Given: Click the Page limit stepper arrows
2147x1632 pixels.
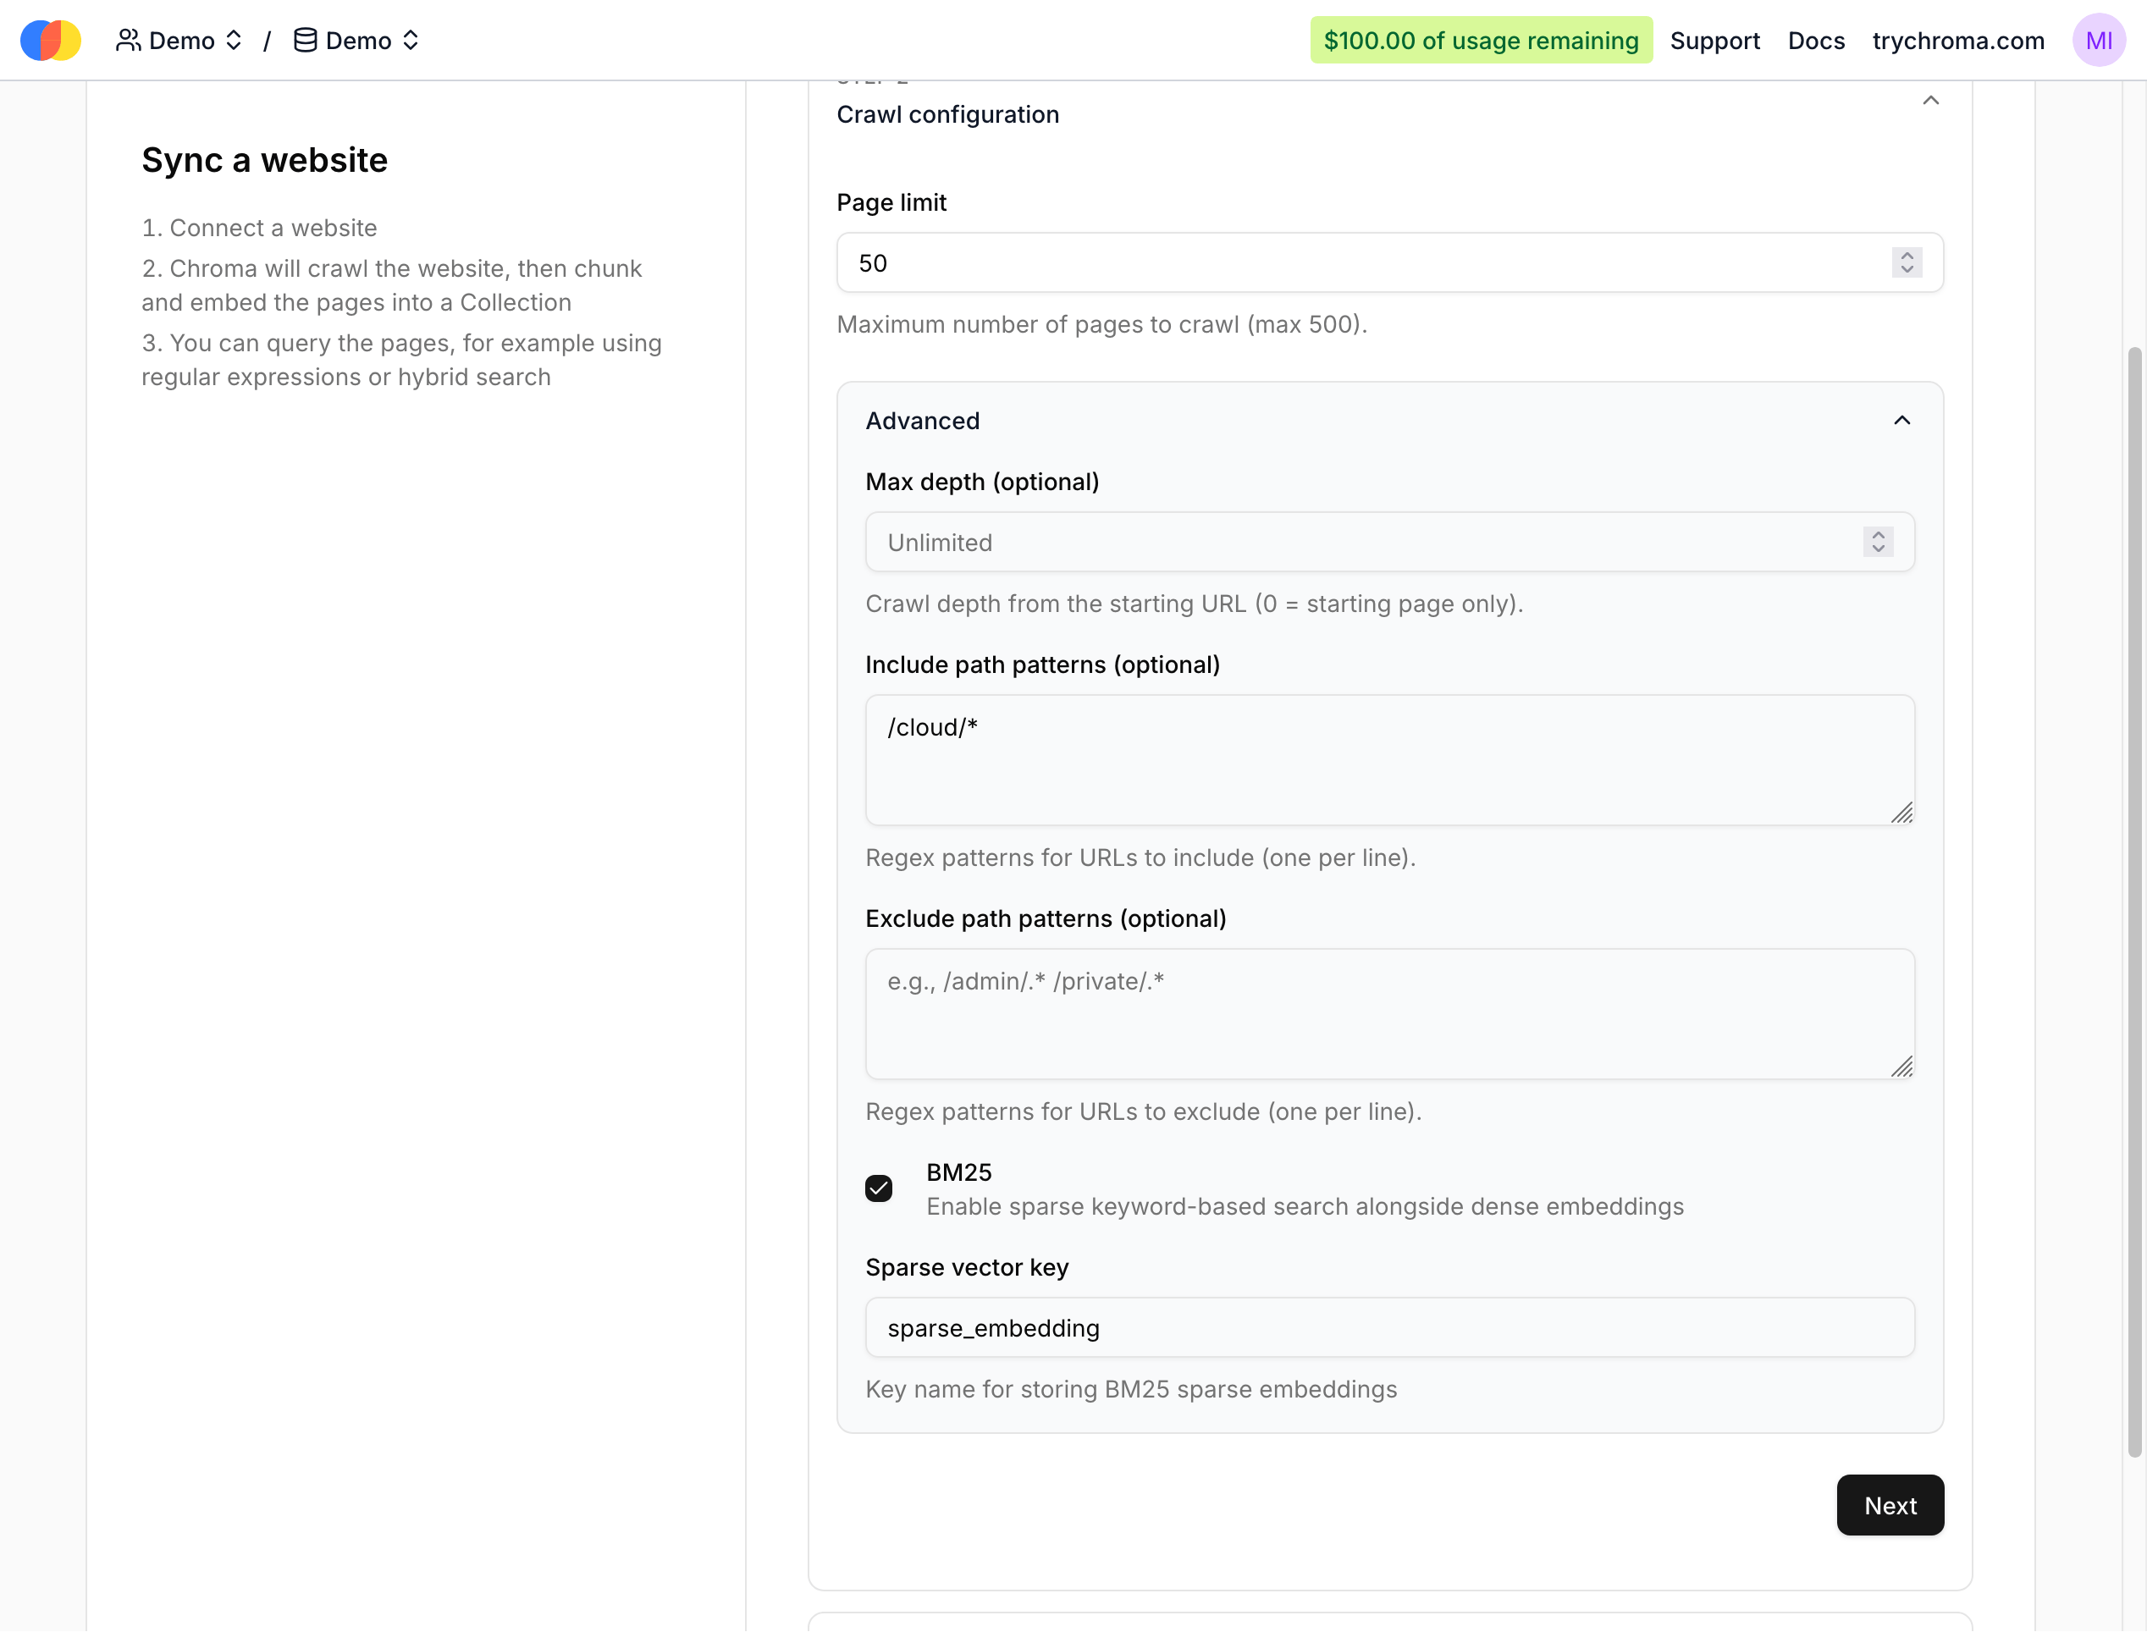Looking at the screenshot, I should tap(1906, 262).
